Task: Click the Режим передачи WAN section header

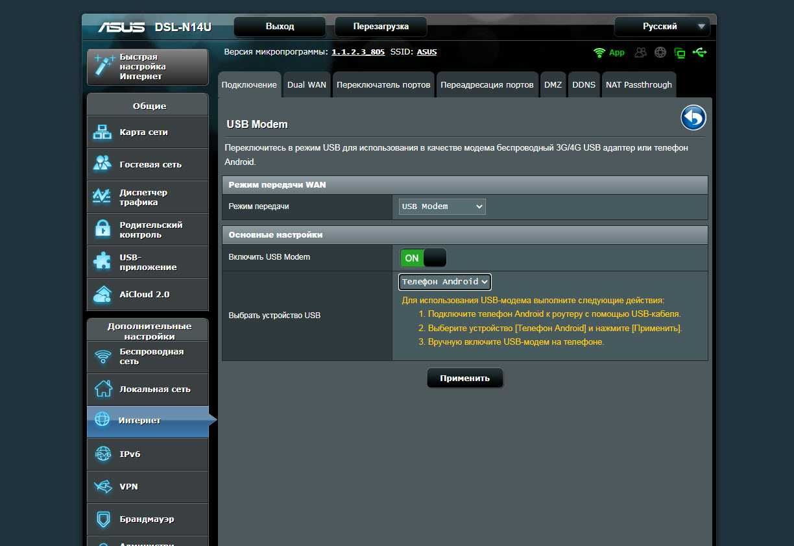Action: tap(464, 185)
